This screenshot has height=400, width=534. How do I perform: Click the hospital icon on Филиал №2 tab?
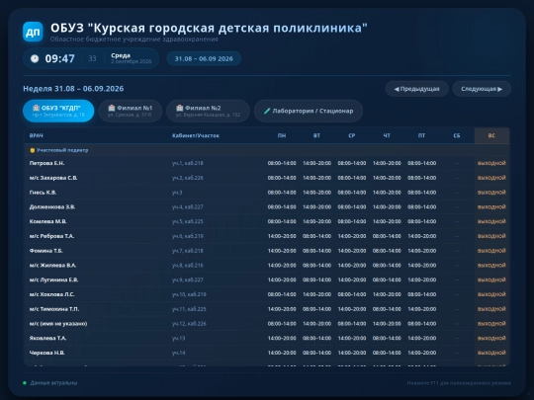pyautogui.click(x=179, y=108)
